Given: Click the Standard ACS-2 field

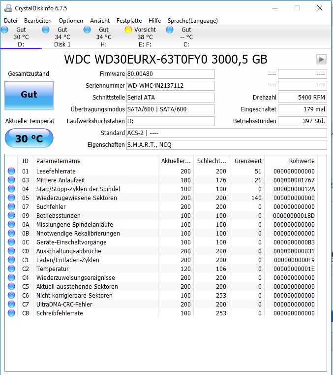Looking at the screenshot, I should click(x=227, y=133).
